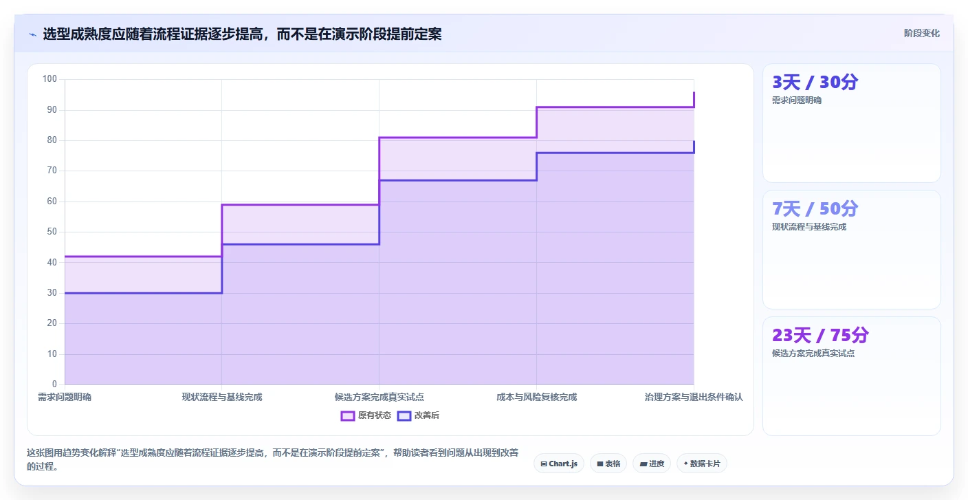The height and width of the screenshot is (500, 968).
Task: Select the 7天 / 50分 data card
Action: pos(851,250)
